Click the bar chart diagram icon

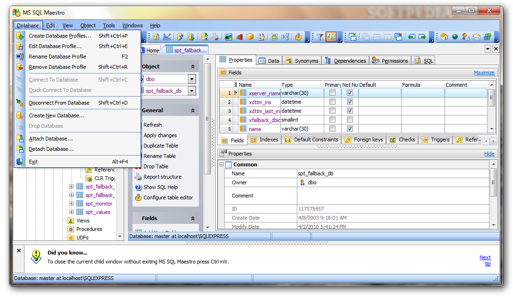coord(239,37)
